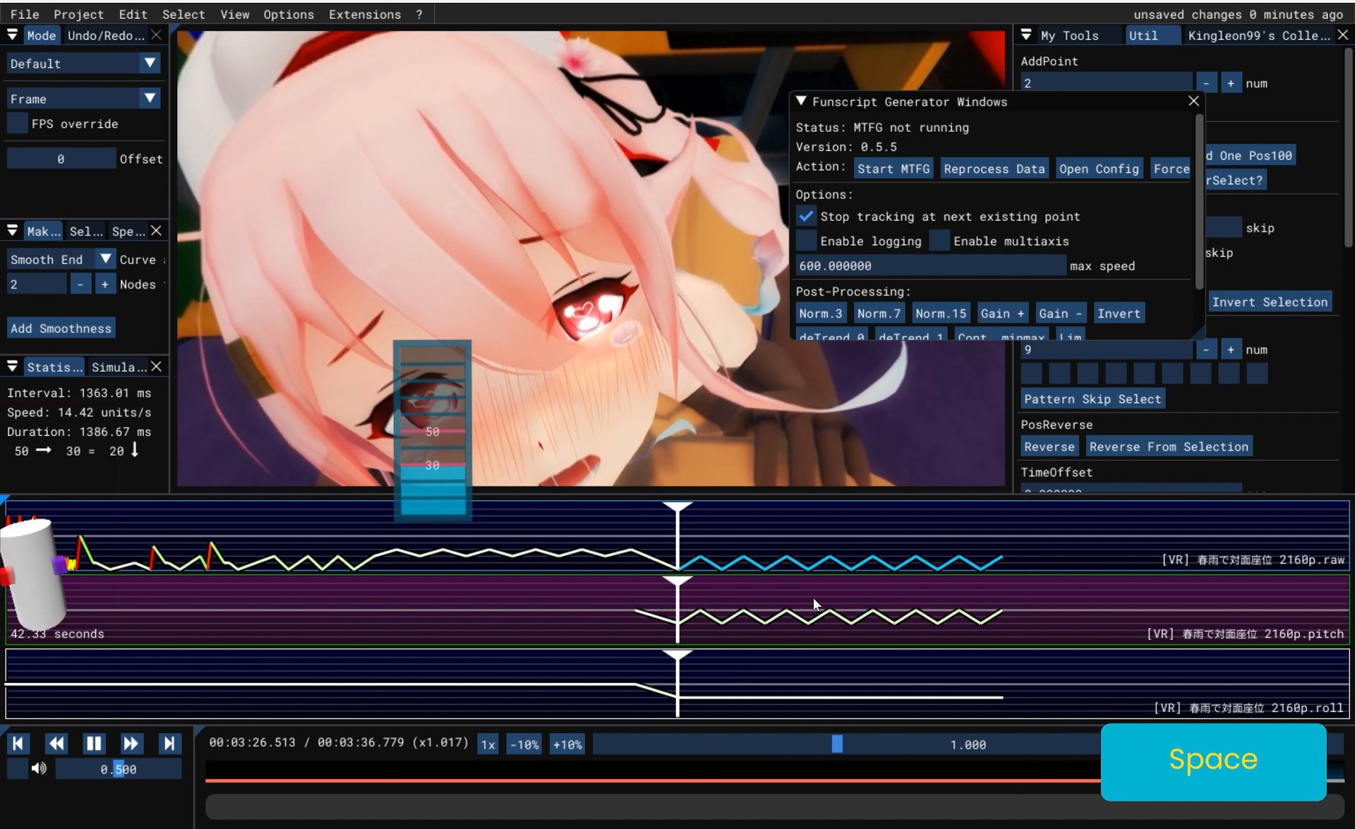Switch to the My Tools tab
Image resolution: width=1355 pixels, height=829 pixels.
(x=1069, y=35)
